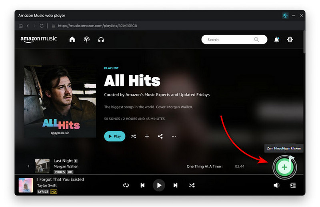The width and height of the screenshot is (320, 207).
Task: Click the amazon music logo
Action: (x=38, y=39)
